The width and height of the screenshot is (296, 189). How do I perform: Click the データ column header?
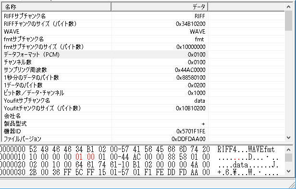click(x=160, y=7)
